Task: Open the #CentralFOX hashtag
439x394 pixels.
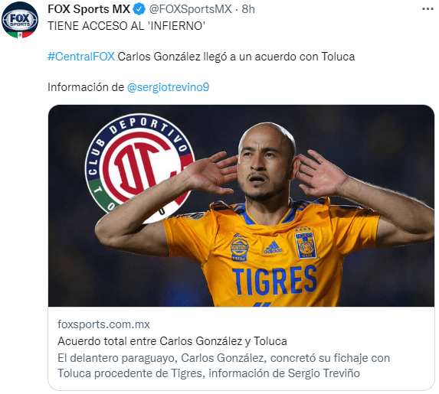Action: [x=81, y=57]
